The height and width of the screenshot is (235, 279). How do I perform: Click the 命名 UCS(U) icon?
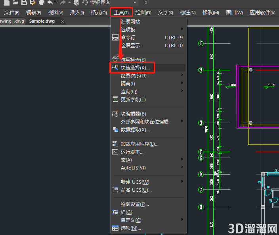point(115,190)
